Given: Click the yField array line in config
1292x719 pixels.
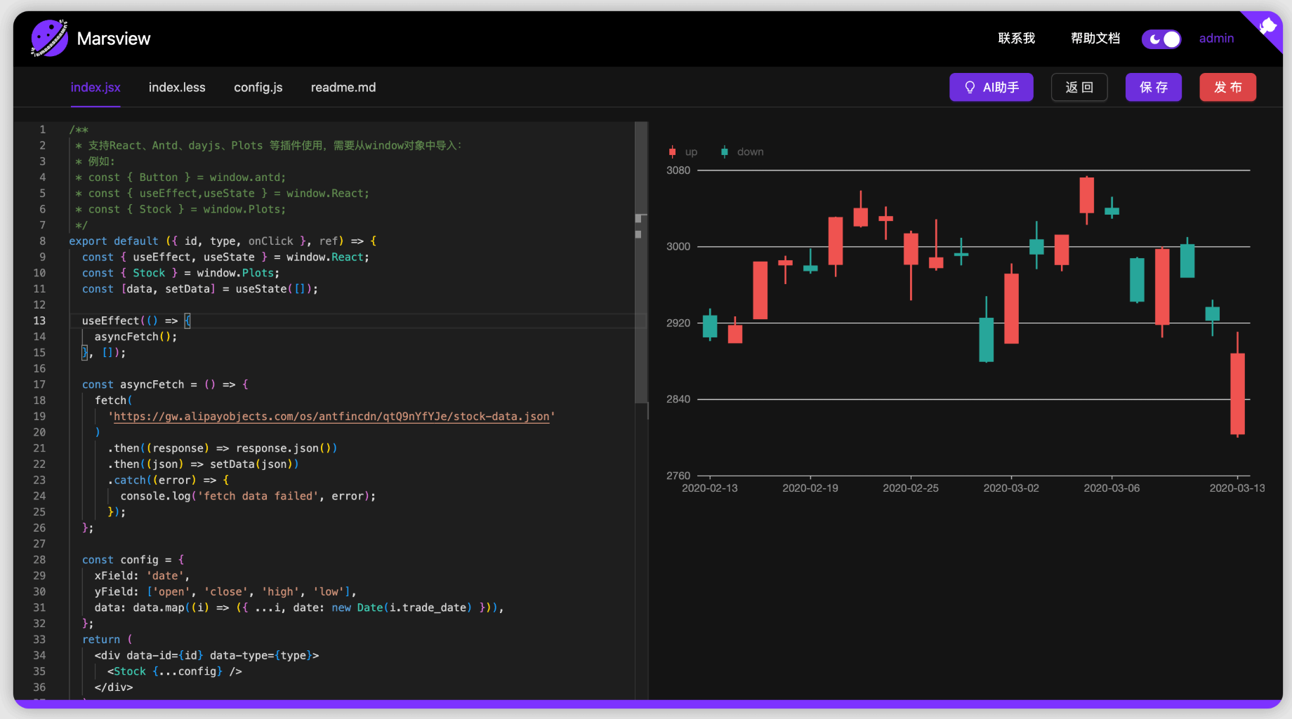Looking at the screenshot, I should 225,591.
